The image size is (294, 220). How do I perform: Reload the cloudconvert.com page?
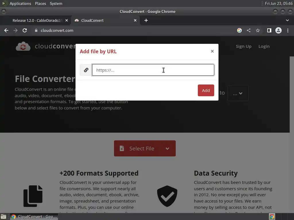(25, 30)
